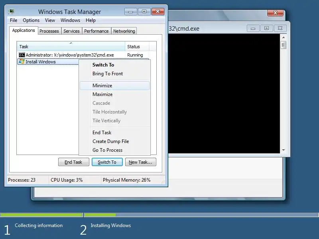Close the Windows Task Manager window
Image resolution: width=319 pixels, height=239 pixels.
[158, 12]
